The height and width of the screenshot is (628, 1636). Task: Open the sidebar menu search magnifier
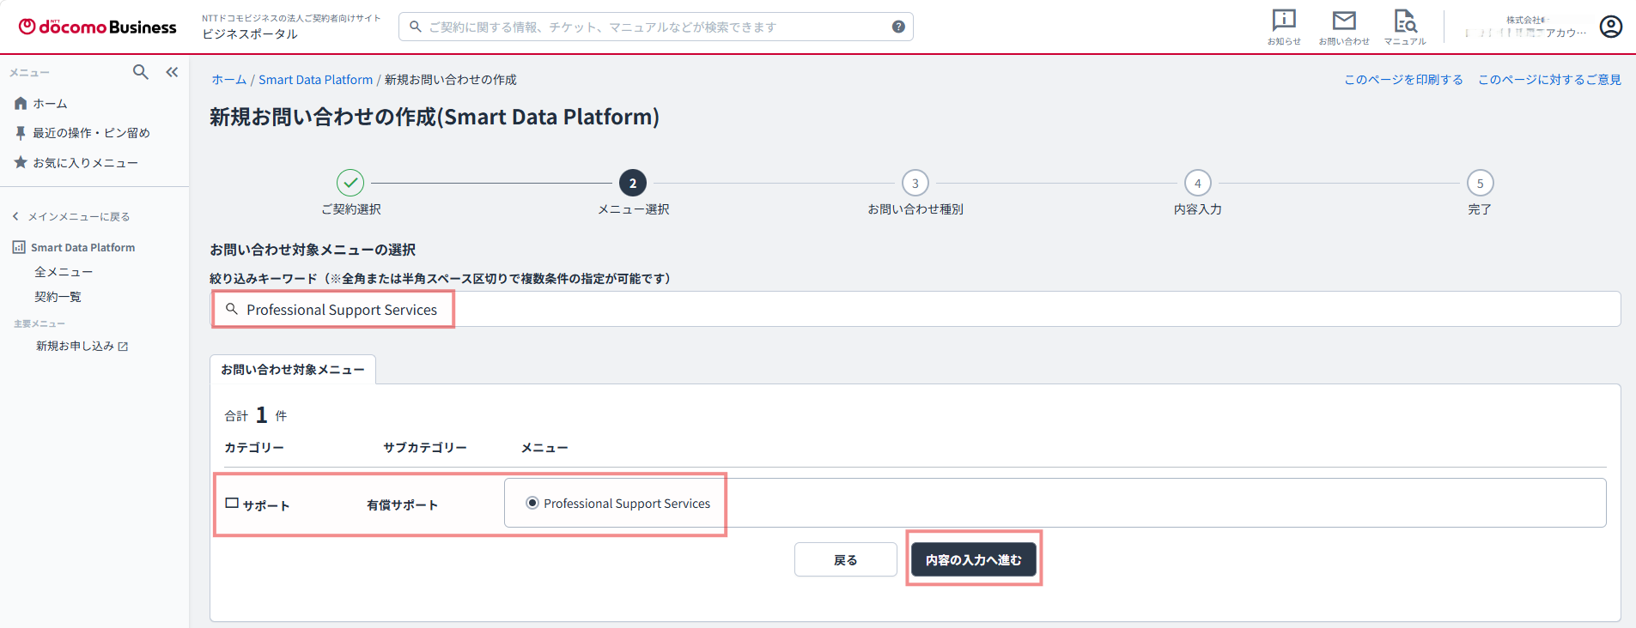point(141,72)
